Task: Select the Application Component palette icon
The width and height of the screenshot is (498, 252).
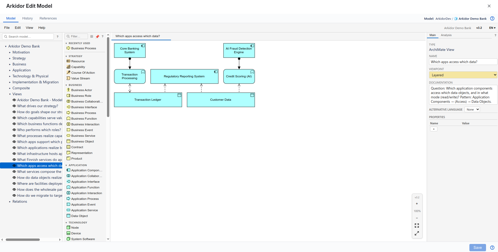Action: click(x=68, y=170)
